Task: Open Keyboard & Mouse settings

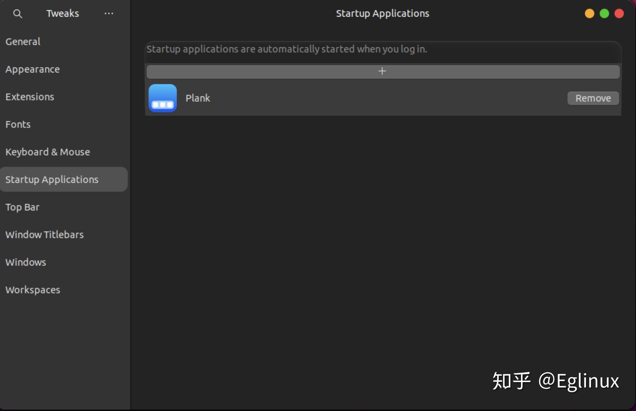Action: point(47,152)
